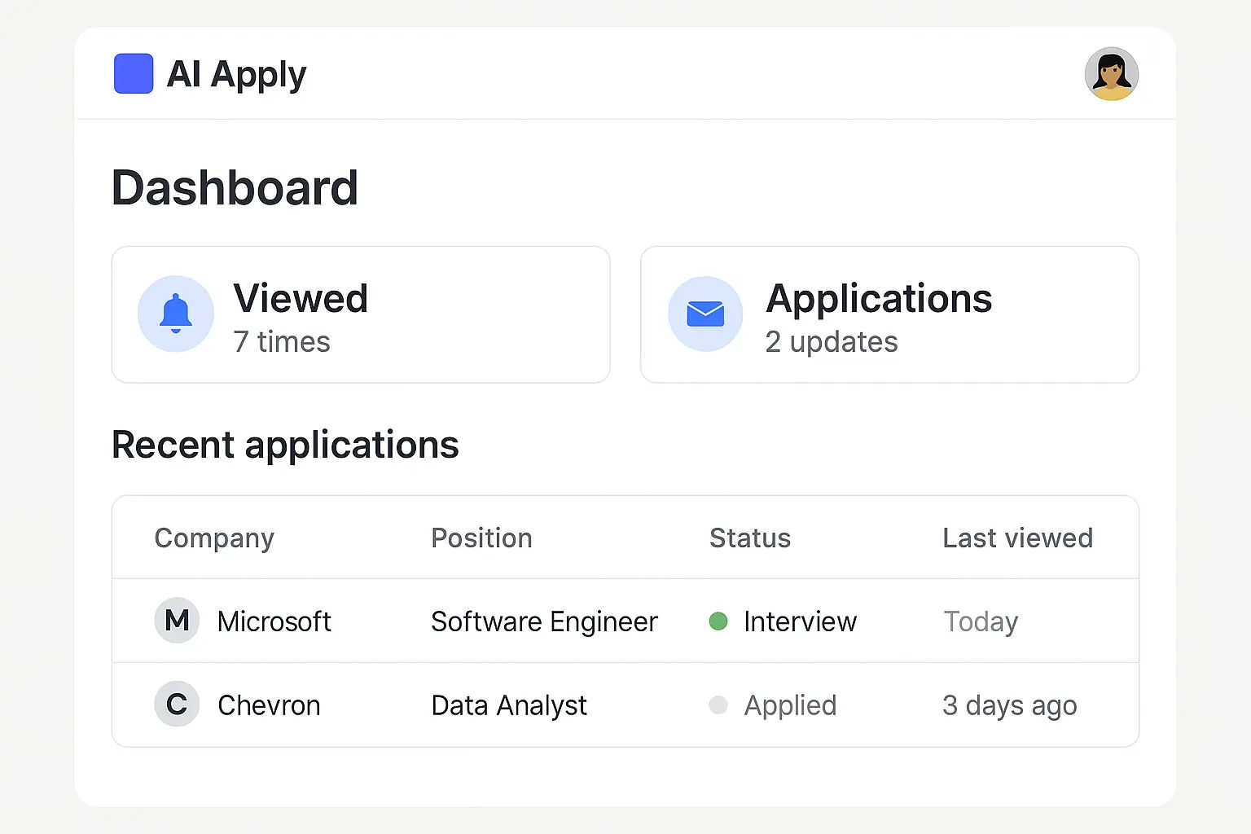The width and height of the screenshot is (1251, 834).
Task: Click the Software Engineer position entry
Action: coord(544,621)
